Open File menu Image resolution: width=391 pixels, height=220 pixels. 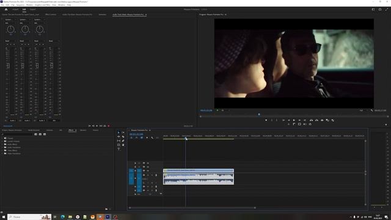coord(2,5)
